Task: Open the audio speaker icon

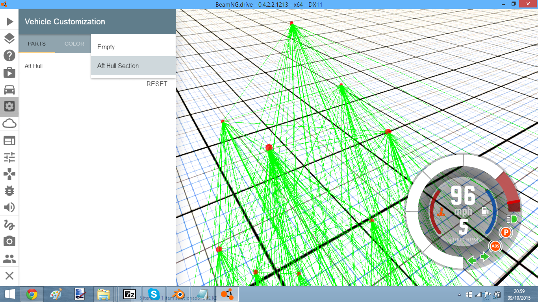Action: (x=9, y=207)
